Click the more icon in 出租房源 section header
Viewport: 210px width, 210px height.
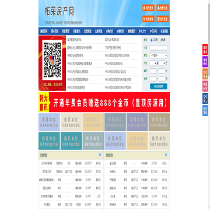pyautogui.click(x=166, y=155)
